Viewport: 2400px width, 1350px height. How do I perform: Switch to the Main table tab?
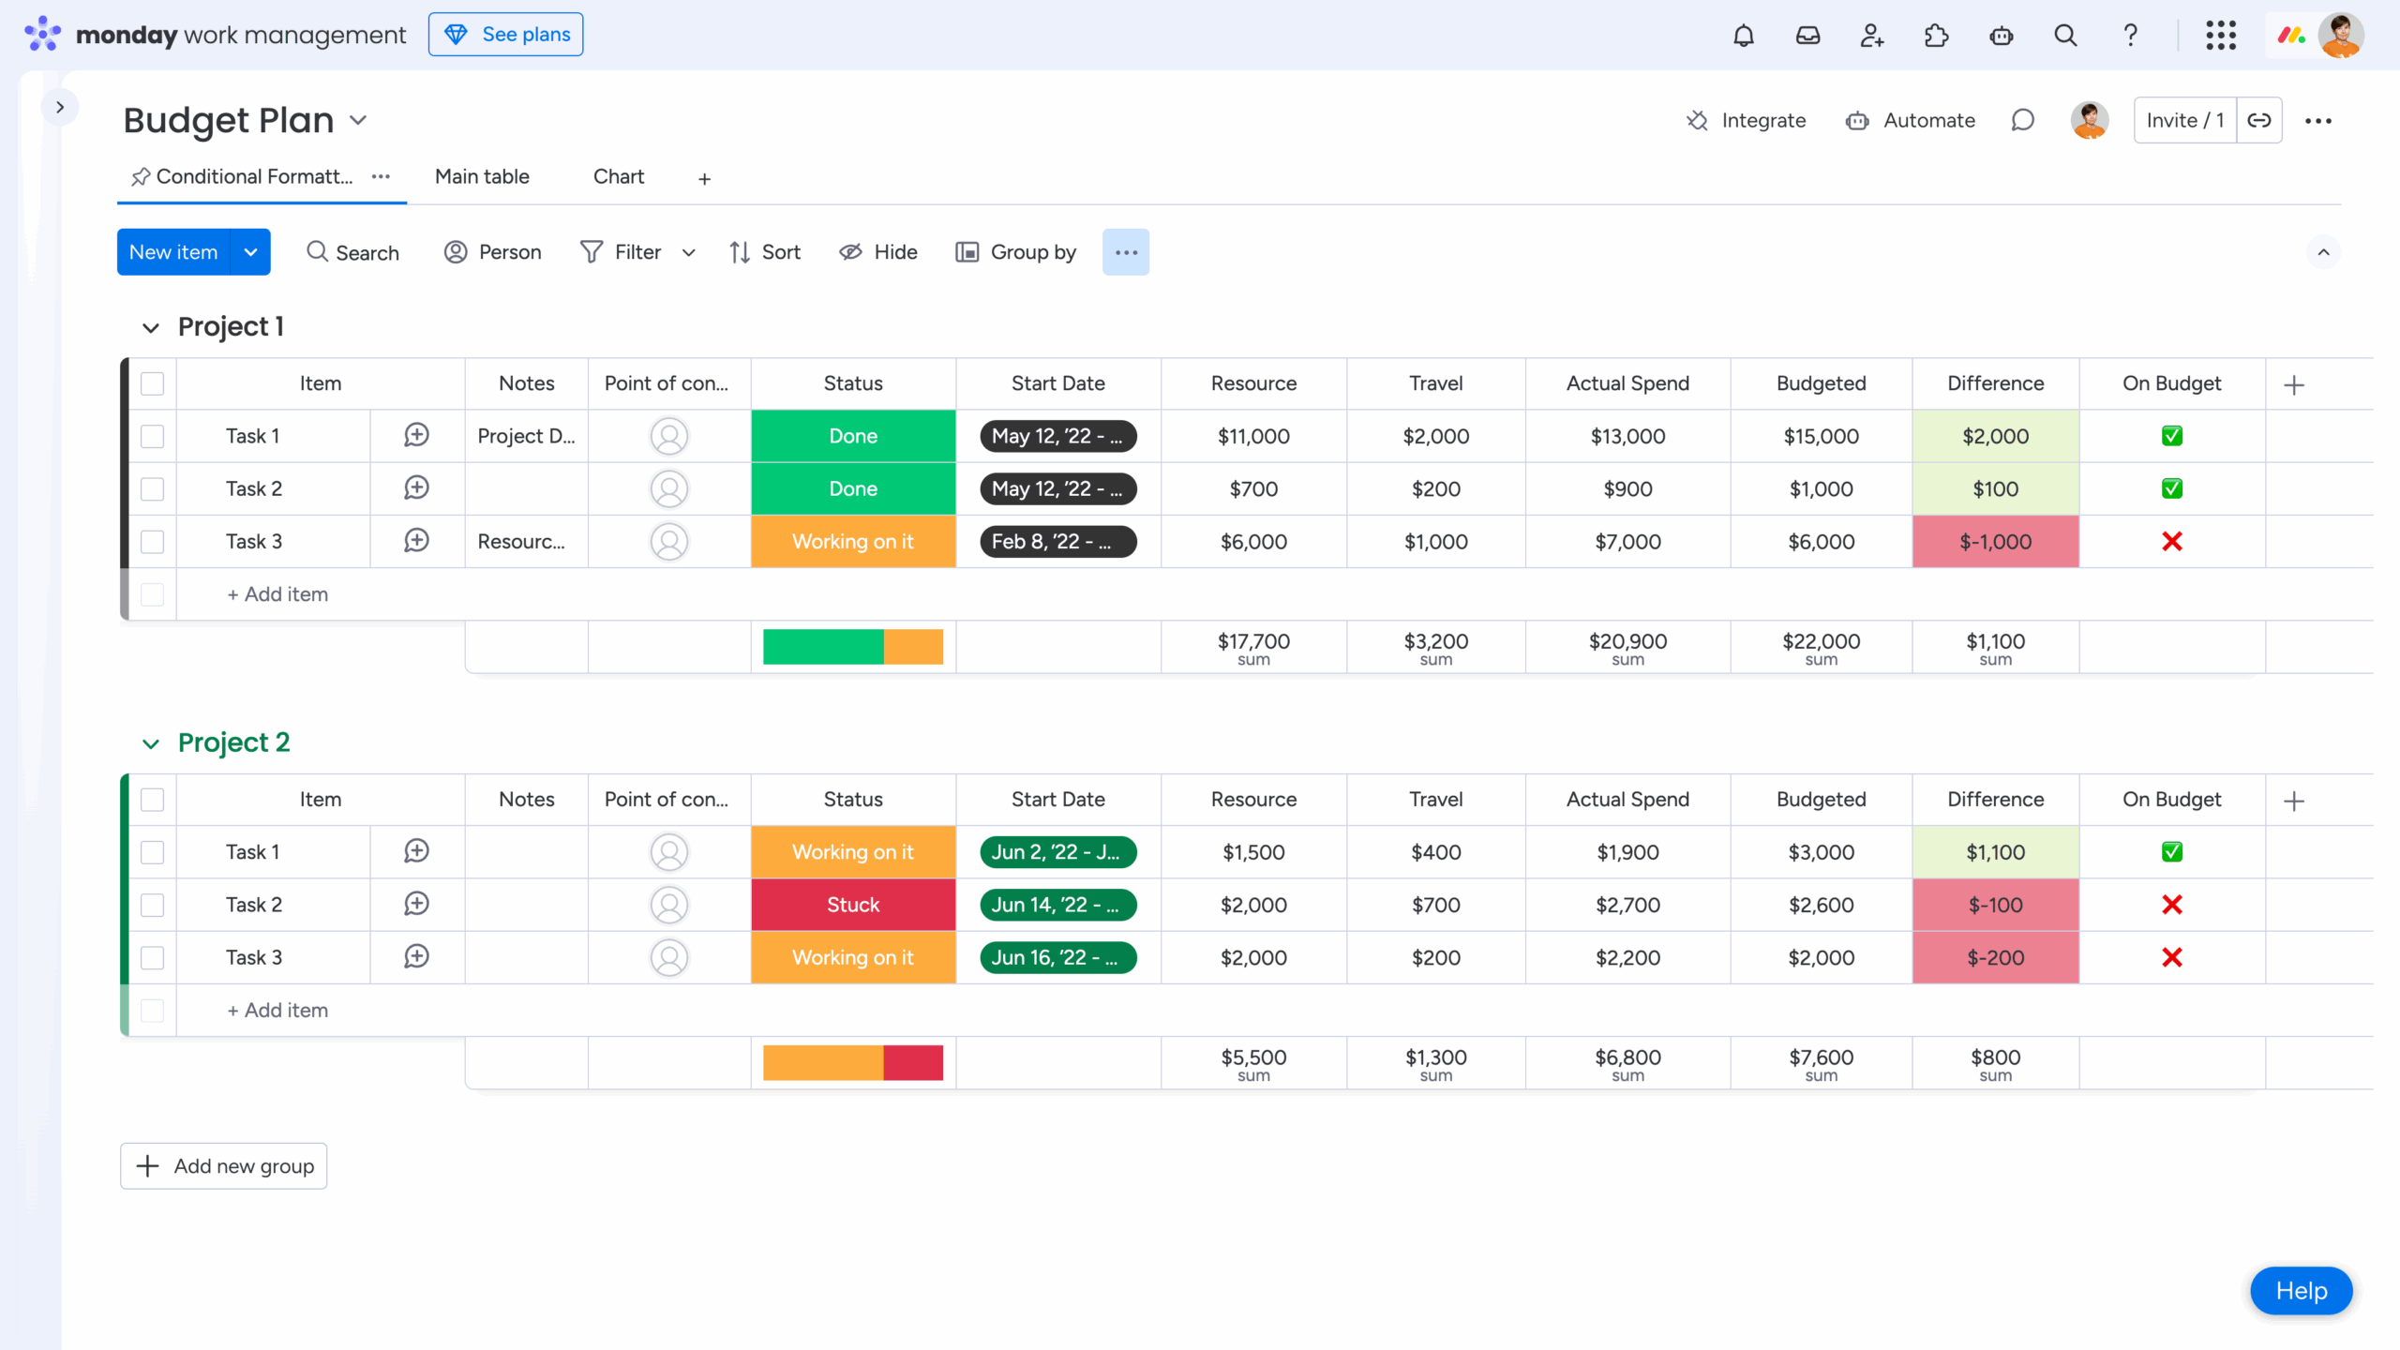pyautogui.click(x=481, y=176)
